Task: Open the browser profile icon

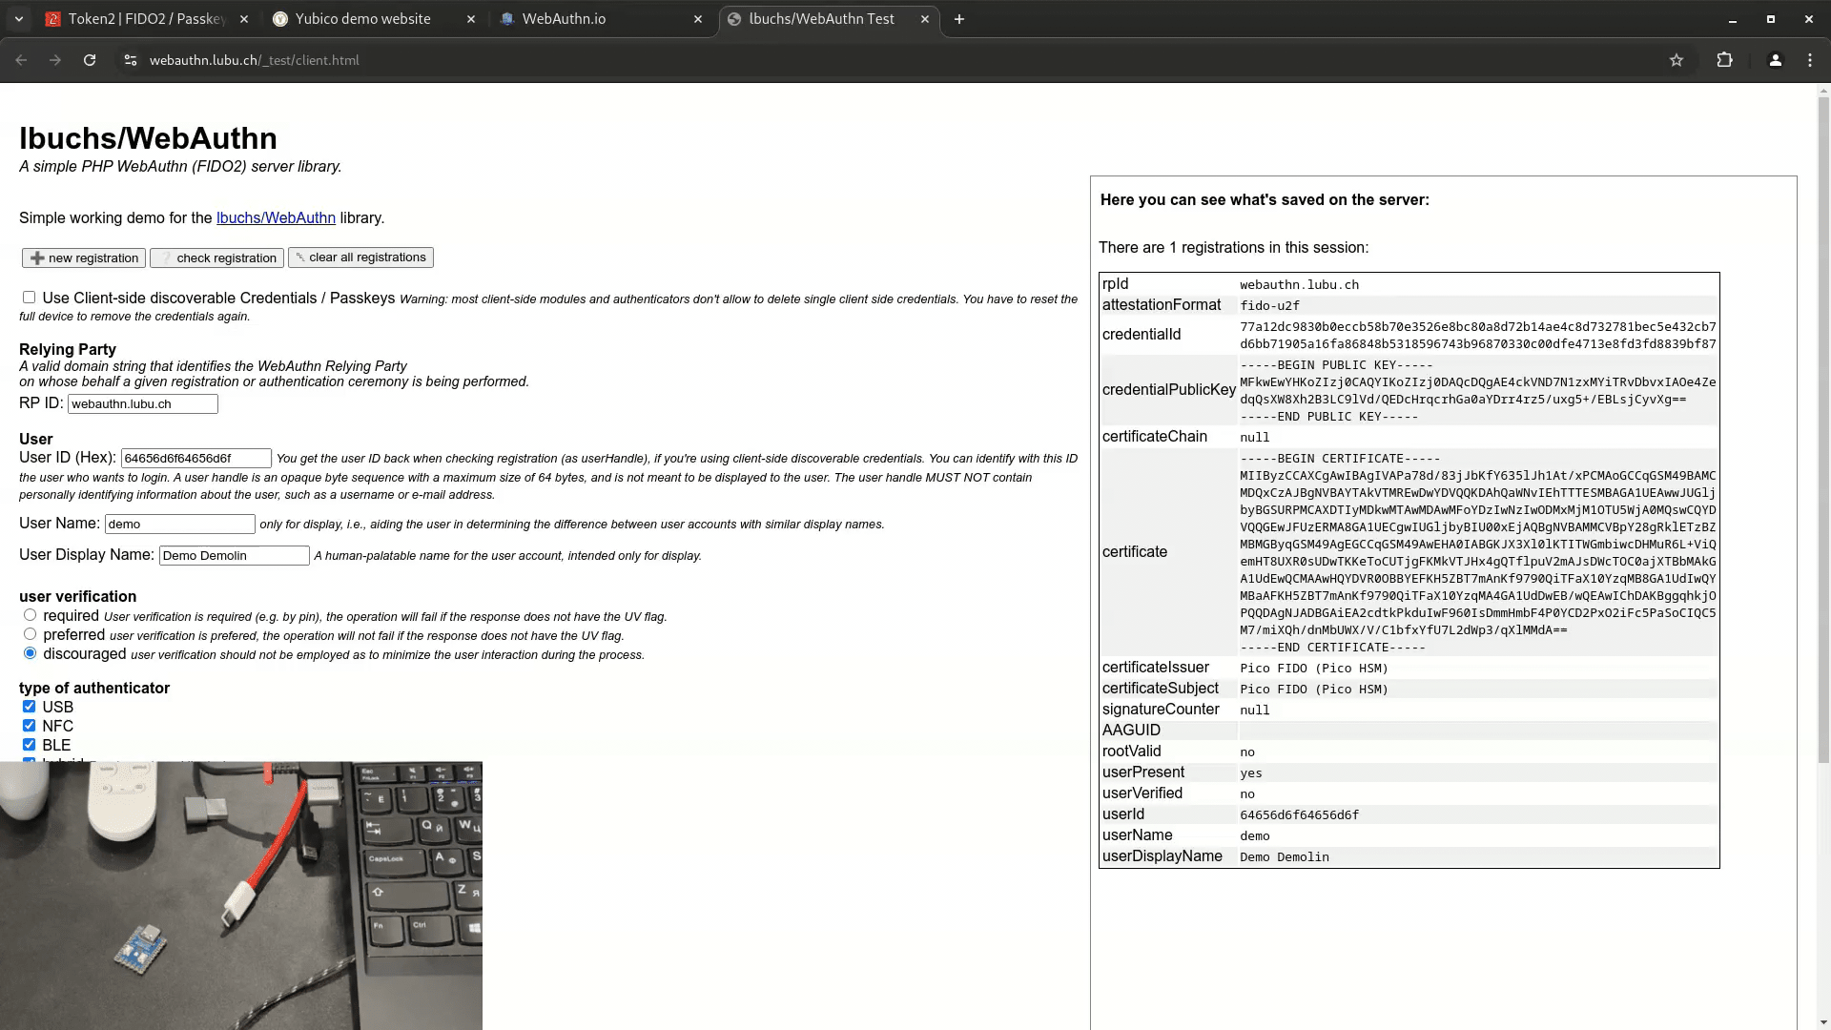Action: point(1775,60)
